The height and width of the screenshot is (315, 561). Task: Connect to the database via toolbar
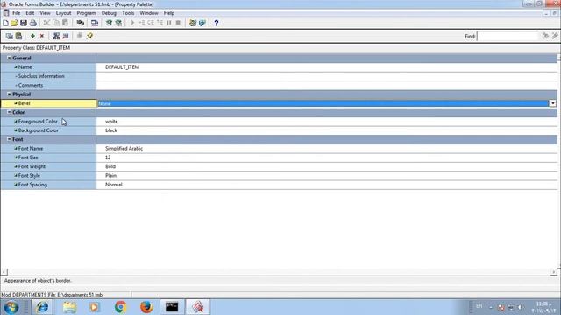click(x=81, y=23)
